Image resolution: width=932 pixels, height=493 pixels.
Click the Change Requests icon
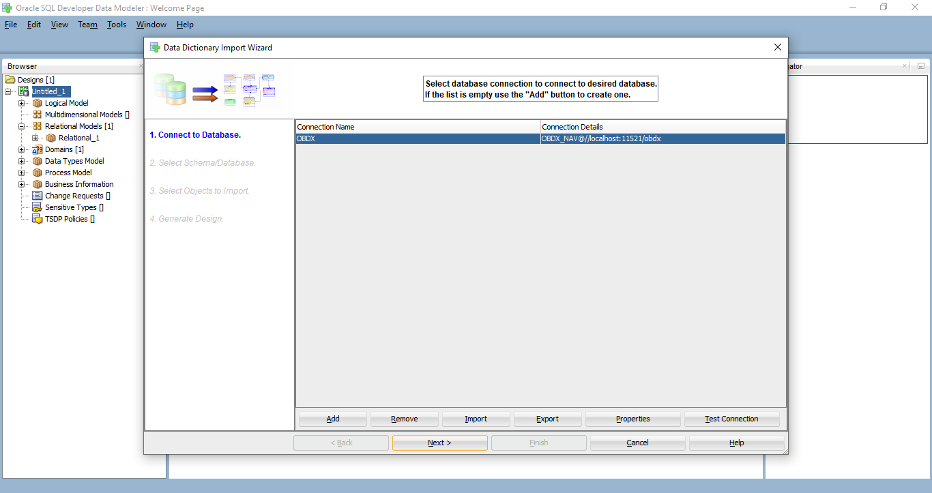click(x=38, y=196)
